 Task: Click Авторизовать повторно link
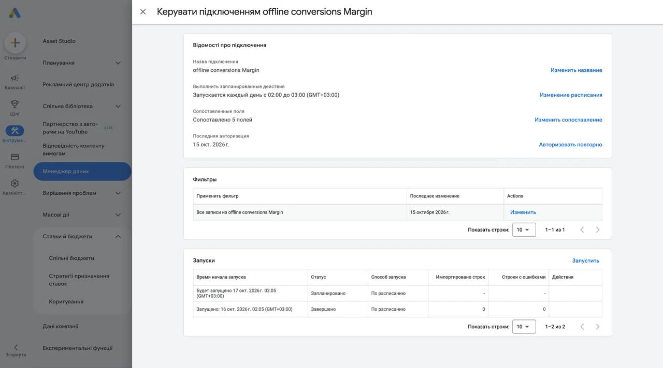point(570,145)
